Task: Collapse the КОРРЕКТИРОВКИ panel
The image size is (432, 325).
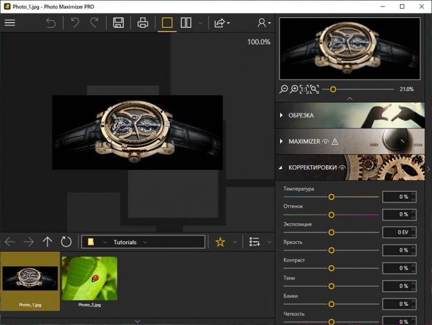Action: tap(282, 167)
